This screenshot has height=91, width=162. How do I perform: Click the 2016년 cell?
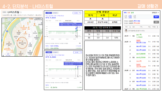click(91, 22)
